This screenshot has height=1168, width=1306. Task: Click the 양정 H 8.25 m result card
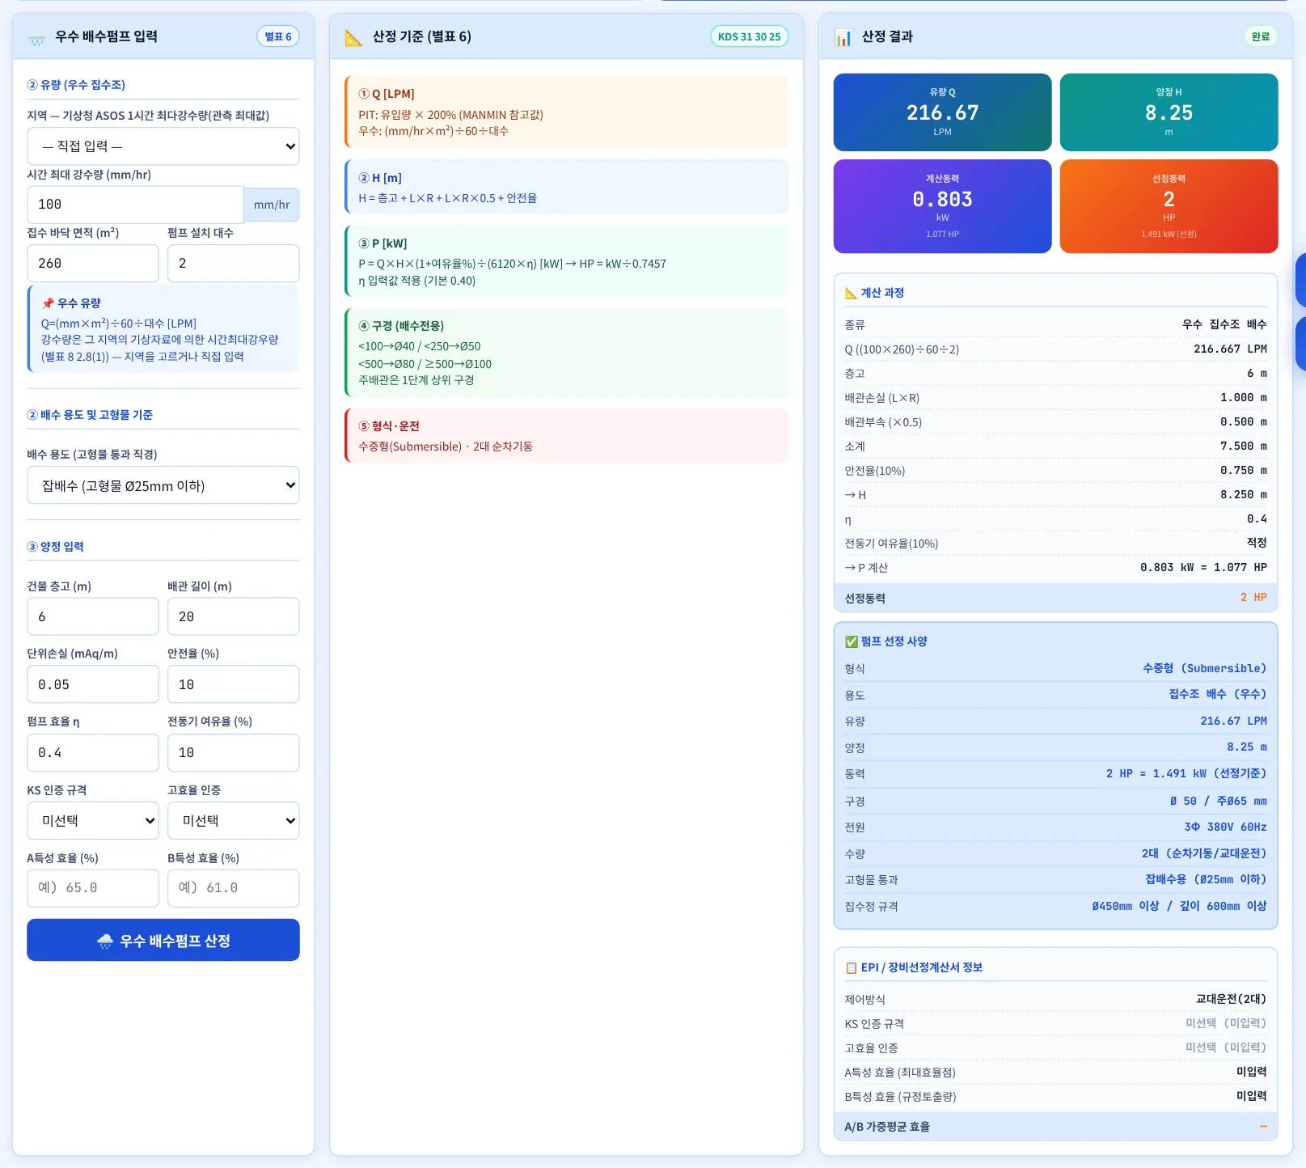pos(1169,112)
